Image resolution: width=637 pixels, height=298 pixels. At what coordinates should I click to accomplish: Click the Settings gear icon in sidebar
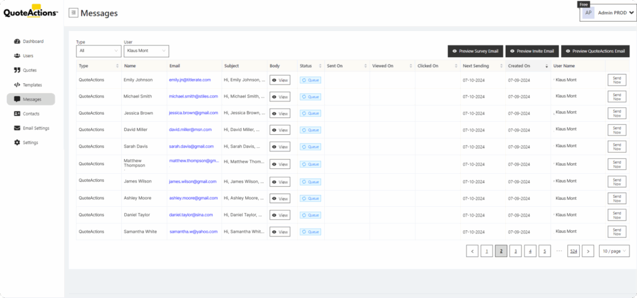coord(17,143)
